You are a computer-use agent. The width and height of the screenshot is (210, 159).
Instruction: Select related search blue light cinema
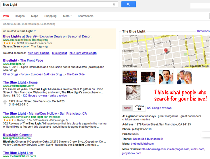coord(39,53)
